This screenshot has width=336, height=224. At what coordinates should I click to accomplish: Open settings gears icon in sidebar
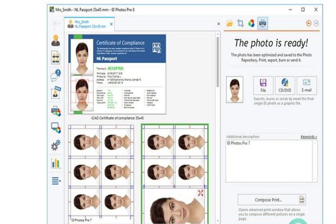tap(56, 145)
